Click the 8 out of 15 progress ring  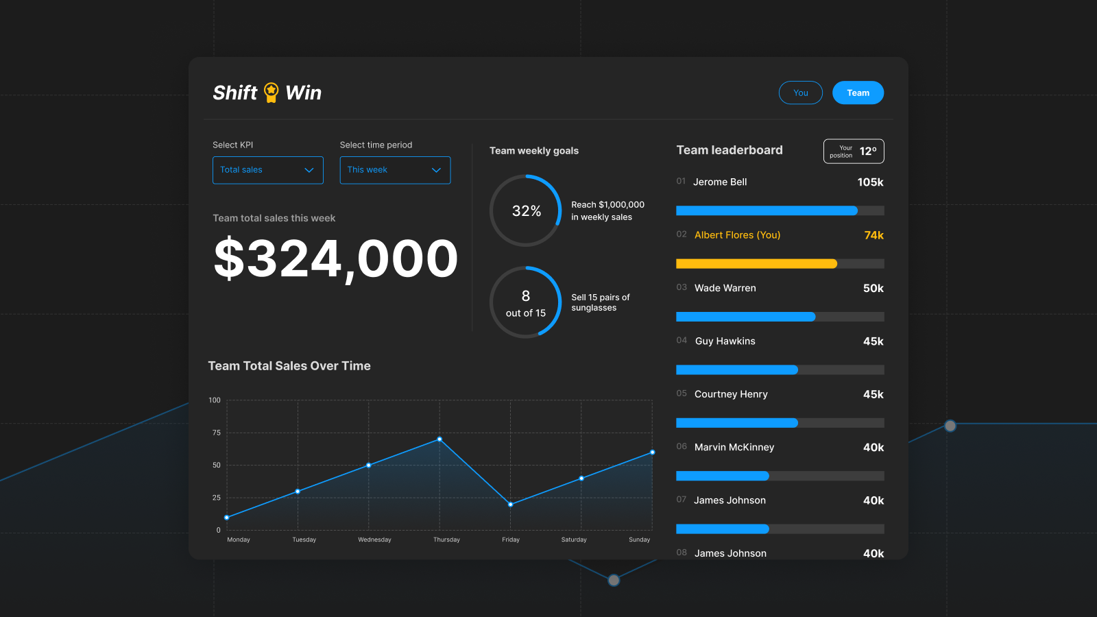point(526,302)
